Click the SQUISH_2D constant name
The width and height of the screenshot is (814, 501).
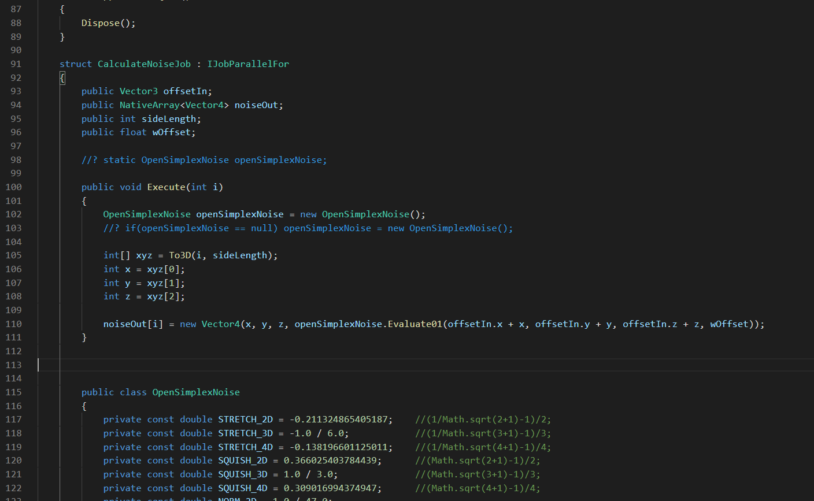coord(243,461)
